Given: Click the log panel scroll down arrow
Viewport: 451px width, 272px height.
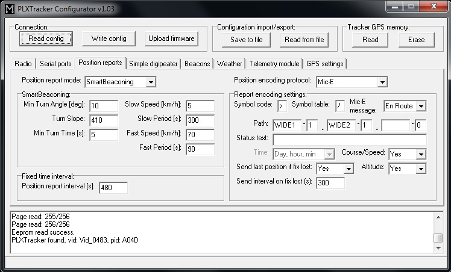Looking at the screenshot, I should tap(438, 247).
